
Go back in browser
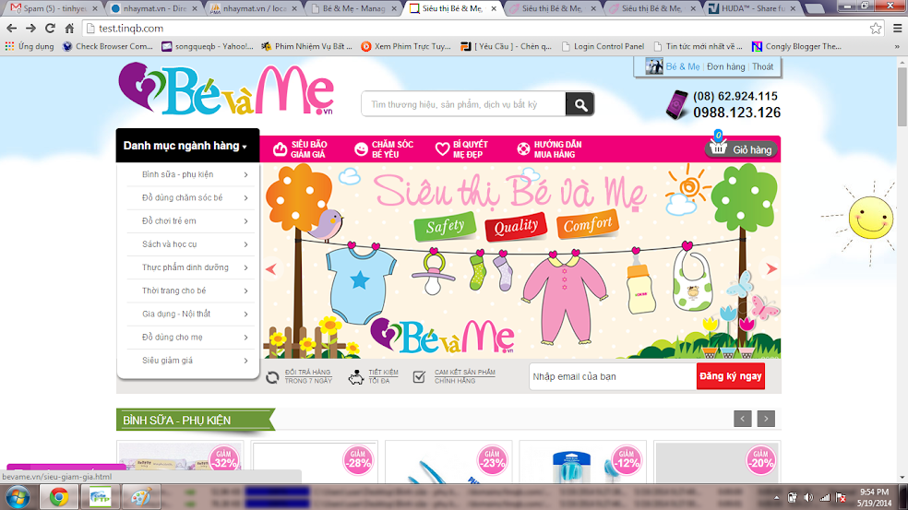click(x=12, y=28)
